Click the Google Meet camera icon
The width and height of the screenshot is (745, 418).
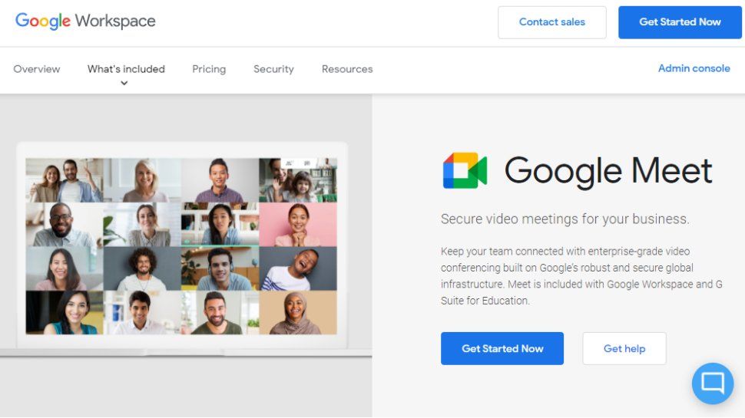coord(465,170)
